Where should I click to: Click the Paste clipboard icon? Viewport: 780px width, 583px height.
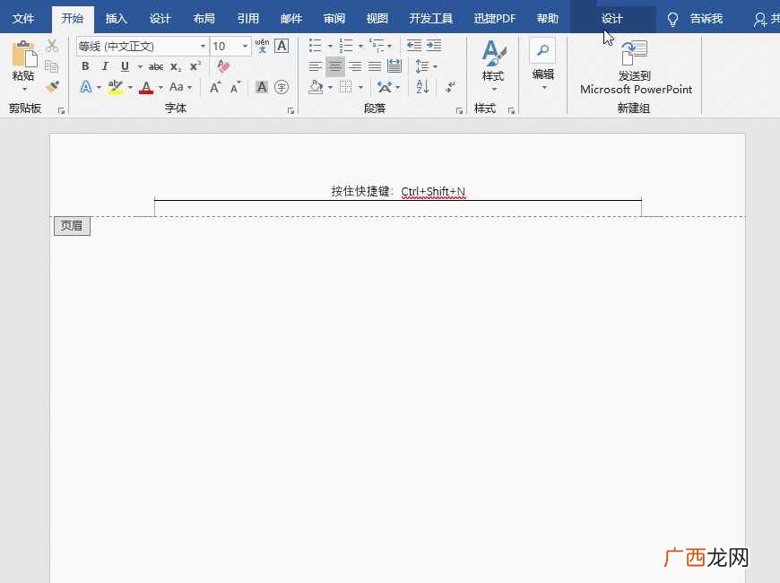tap(24, 54)
